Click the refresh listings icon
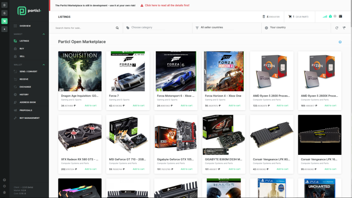This screenshot has width=352, height=198. tap(337, 28)
